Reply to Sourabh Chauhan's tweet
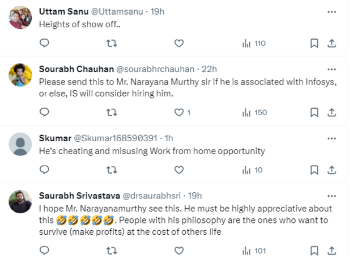The height and width of the screenshot is (258, 349). coord(44,112)
